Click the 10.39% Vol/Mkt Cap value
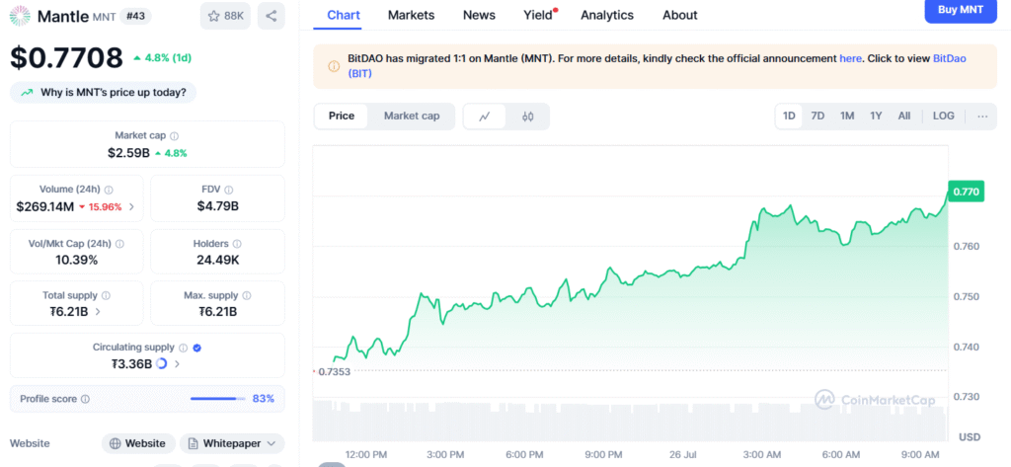The image size is (1011, 467). click(77, 261)
